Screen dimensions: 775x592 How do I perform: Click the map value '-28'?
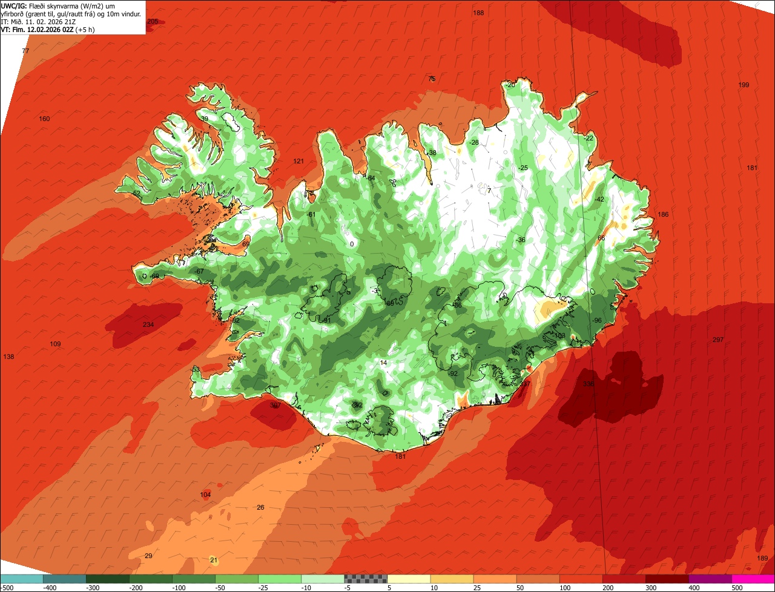(x=474, y=142)
